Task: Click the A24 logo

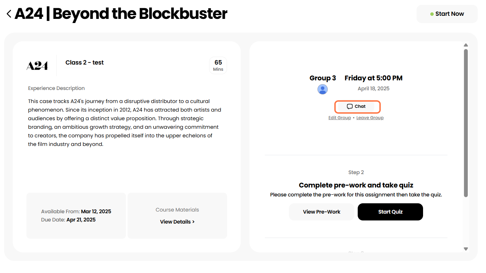Action: [x=37, y=66]
